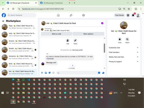Open the Jeovanna conversation
144x108 pixels.
click(19, 57)
